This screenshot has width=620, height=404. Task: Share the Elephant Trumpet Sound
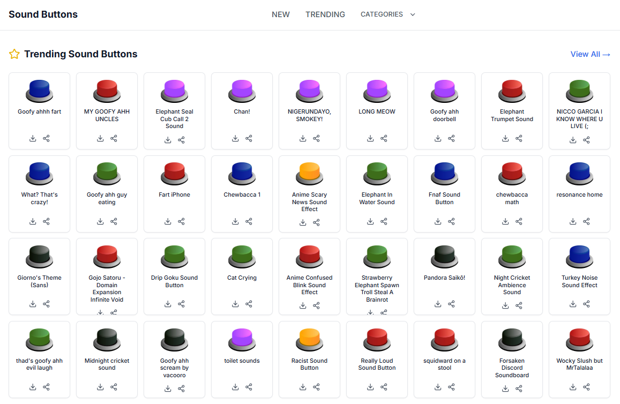pyautogui.click(x=519, y=138)
